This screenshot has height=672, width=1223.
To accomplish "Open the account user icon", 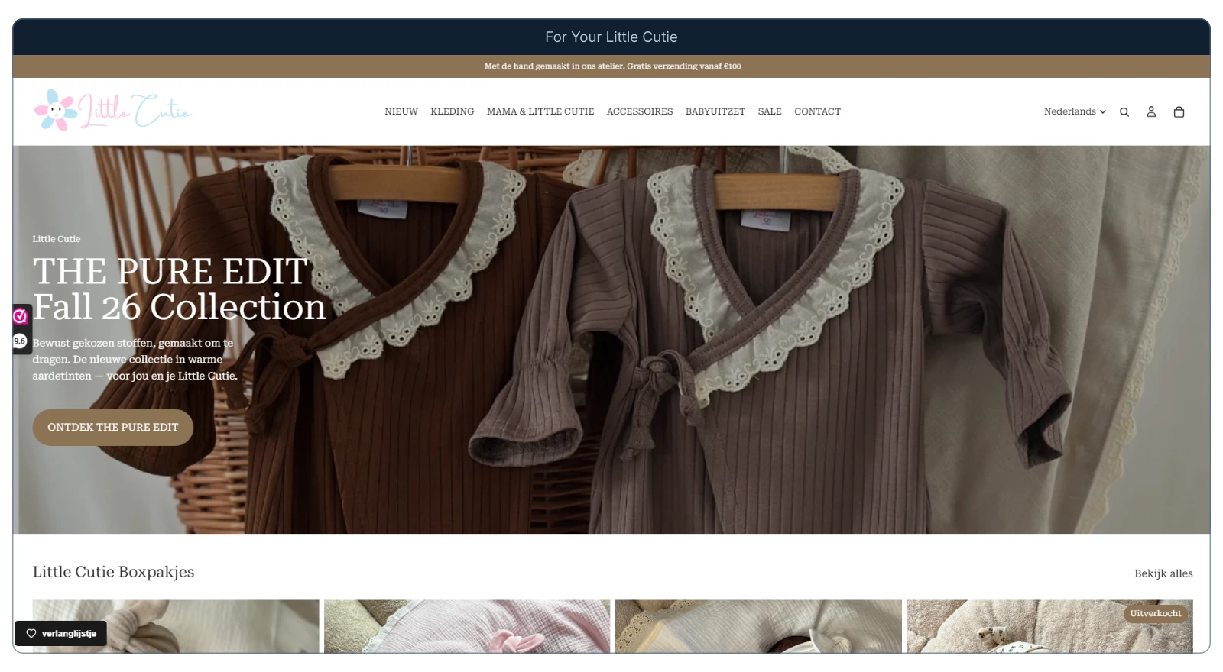I will [x=1151, y=112].
